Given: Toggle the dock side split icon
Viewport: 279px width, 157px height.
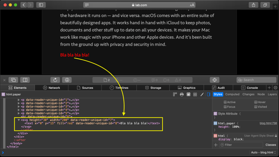Looking at the screenshot, I should [x=25, y=80].
